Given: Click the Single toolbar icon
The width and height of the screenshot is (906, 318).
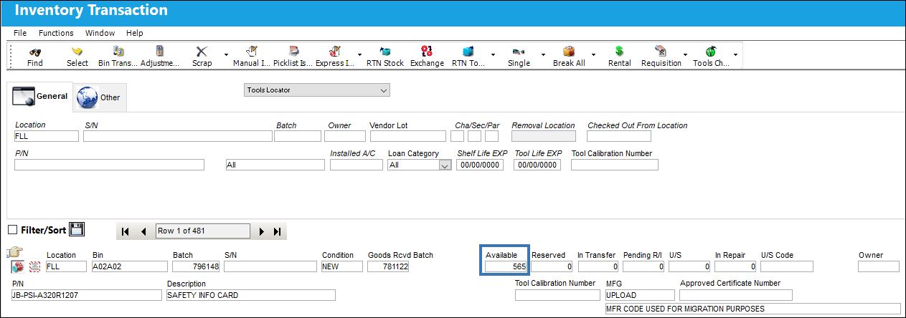Looking at the screenshot, I should coord(519,52).
